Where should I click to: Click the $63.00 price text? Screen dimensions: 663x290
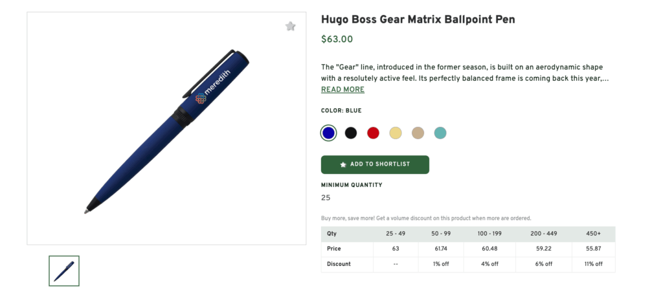[x=337, y=39]
